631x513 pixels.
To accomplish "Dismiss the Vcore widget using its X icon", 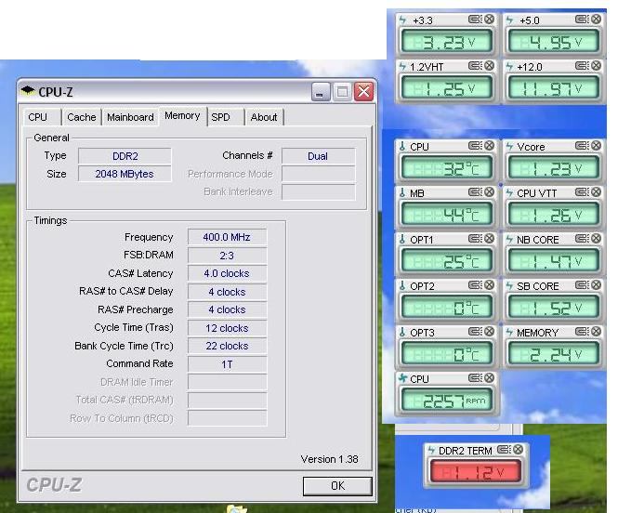I will [x=597, y=146].
